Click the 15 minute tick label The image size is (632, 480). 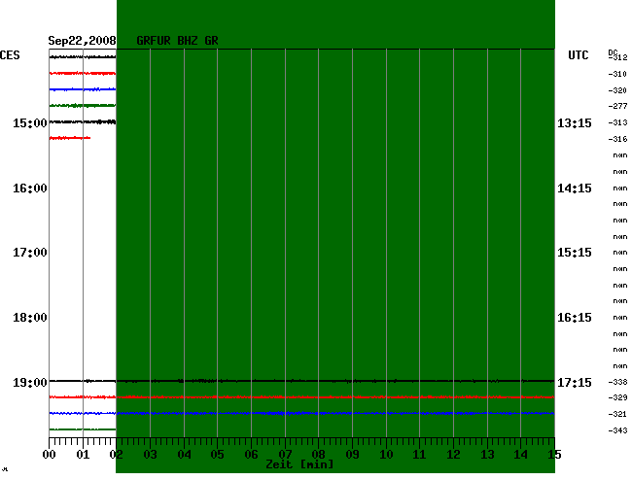tap(554, 455)
